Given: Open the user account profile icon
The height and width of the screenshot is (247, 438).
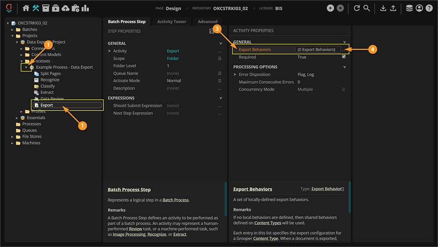Looking at the screenshot, I should click(x=419, y=8).
